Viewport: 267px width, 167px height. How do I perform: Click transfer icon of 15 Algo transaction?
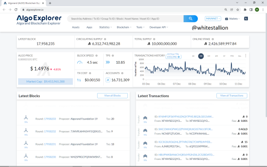pos(145,144)
